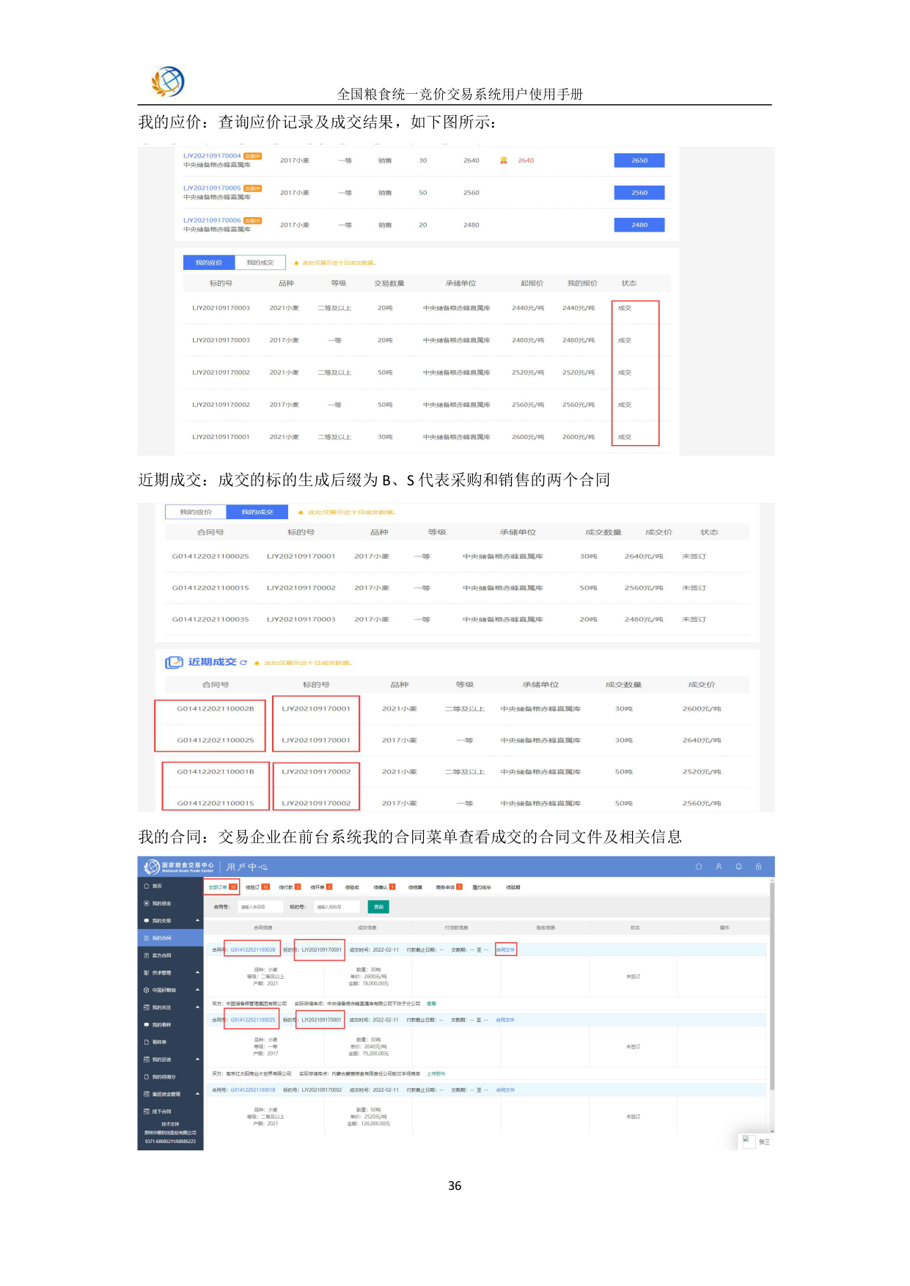Click the home icon in User Center header

click(x=699, y=867)
